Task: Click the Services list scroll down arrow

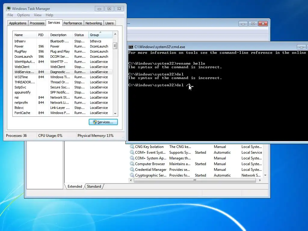Action: [265, 175]
